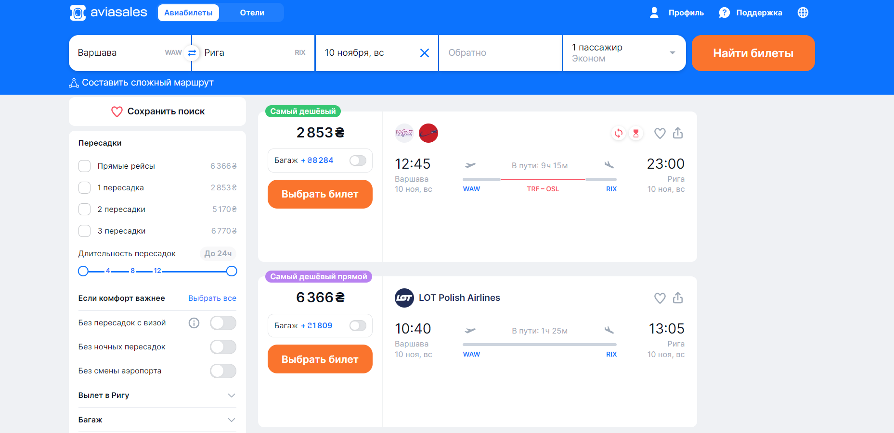Click the Обратно return date field

pyautogui.click(x=500, y=53)
